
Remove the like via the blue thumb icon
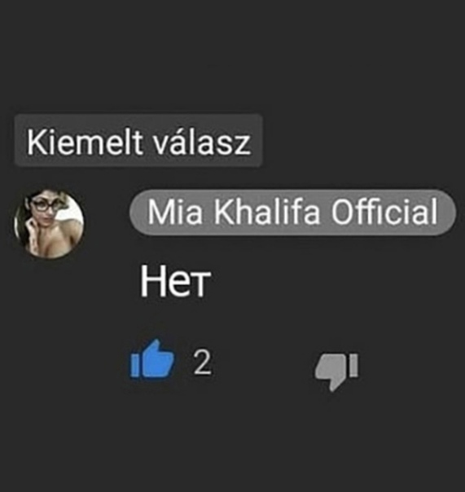(152, 358)
